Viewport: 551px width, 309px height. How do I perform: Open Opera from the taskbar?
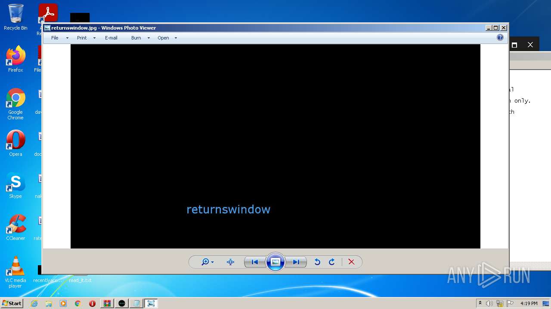pyautogui.click(x=92, y=303)
